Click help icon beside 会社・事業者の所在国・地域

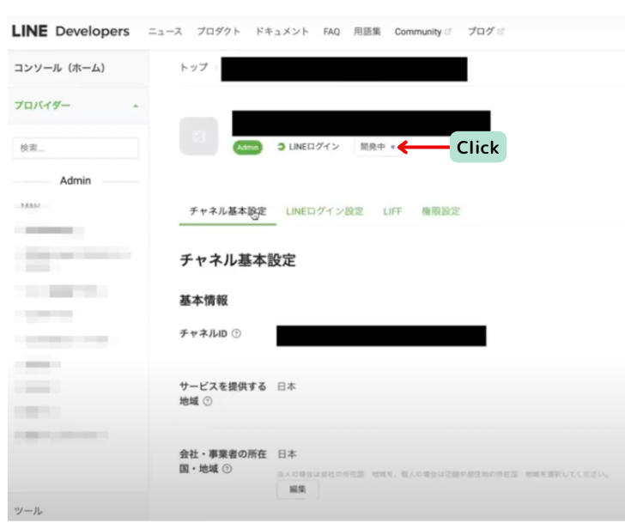[227, 469]
